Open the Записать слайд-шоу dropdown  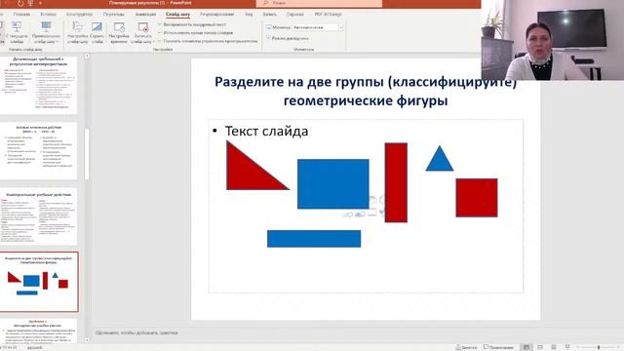[142, 32]
